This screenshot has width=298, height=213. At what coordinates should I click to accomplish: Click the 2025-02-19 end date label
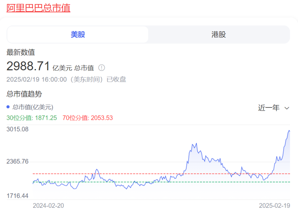tap(274, 206)
